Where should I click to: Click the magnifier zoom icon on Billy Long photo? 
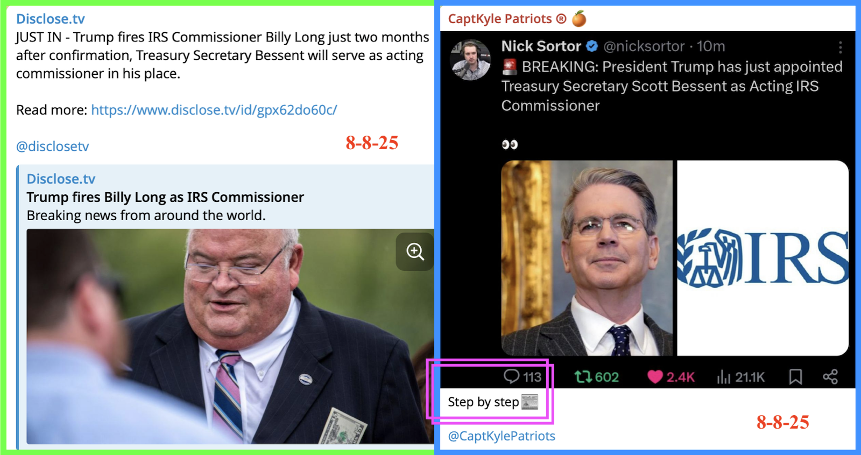tap(415, 251)
